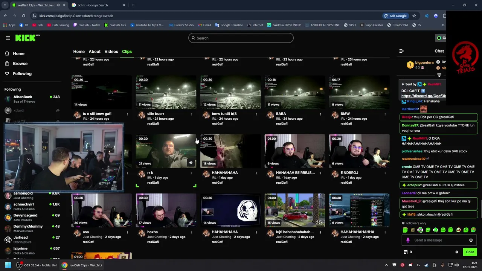The height and width of the screenshot is (271, 482).
Task: Open the Google Translate bookmark
Action: pos(229,25)
